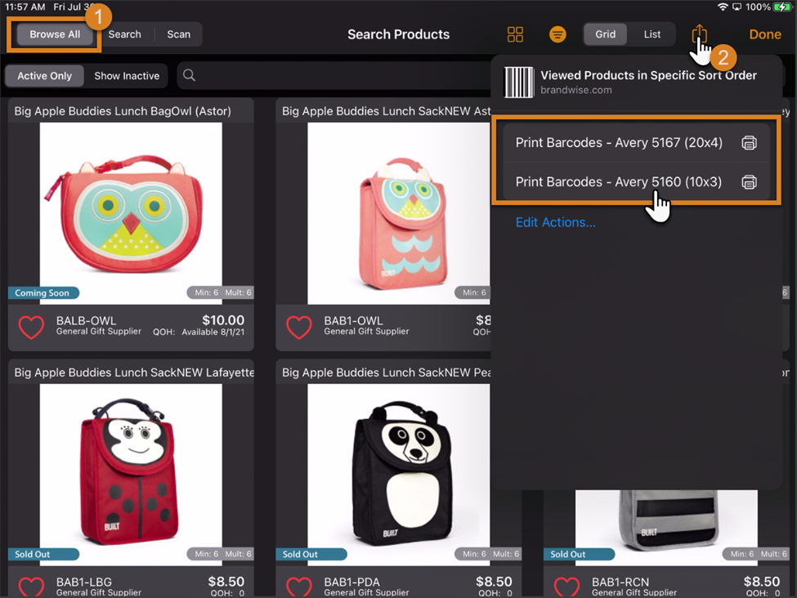Favorite the BAB1-RCN product heart
The width and height of the screenshot is (797, 598).
coord(566,587)
